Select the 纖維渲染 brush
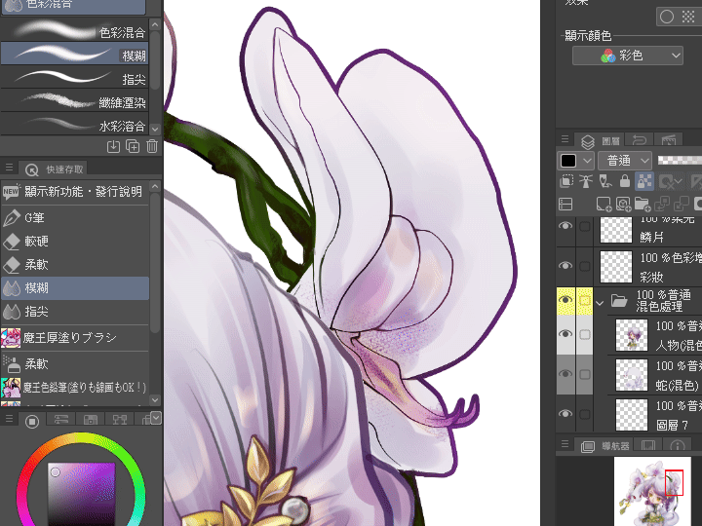 point(74,102)
